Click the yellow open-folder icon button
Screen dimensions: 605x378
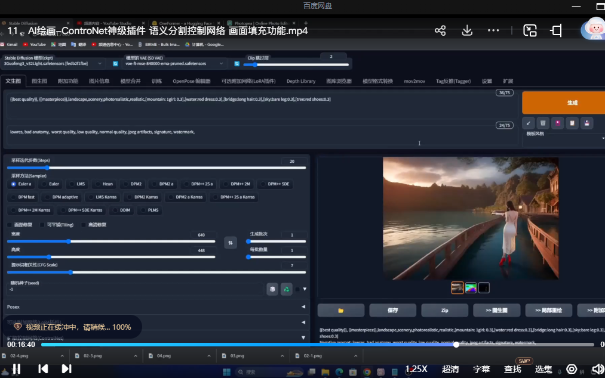tap(340, 310)
